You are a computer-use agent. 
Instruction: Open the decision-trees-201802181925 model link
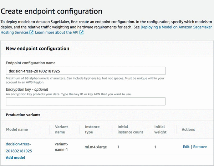(x=19, y=147)
